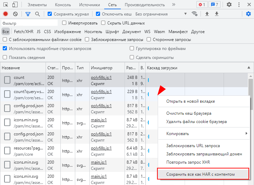Uncheck the Сохранять журнал checkbox
Screen dimensions: 254x185
(50, 14)
